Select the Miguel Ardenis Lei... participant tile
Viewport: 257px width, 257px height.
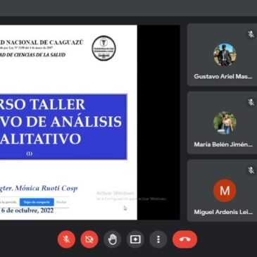(222, 191)
